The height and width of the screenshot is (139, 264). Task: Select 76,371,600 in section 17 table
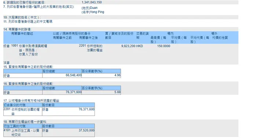tap(87, 109)
